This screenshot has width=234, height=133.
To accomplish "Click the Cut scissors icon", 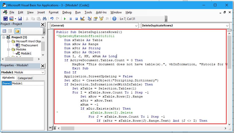I will (x=27, y=19).
